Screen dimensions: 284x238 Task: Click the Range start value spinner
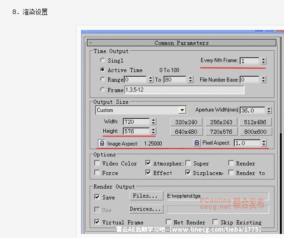[x=151, y=79]
